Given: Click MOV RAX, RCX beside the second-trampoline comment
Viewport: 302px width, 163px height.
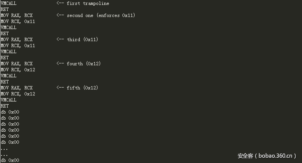Looking at the screenshot, I should click(x=17, y=15).
